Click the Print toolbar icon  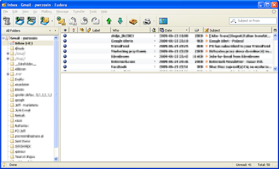(147, 21)
